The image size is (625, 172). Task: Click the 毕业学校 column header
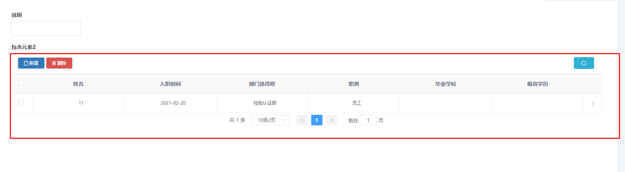click(446, 84)
